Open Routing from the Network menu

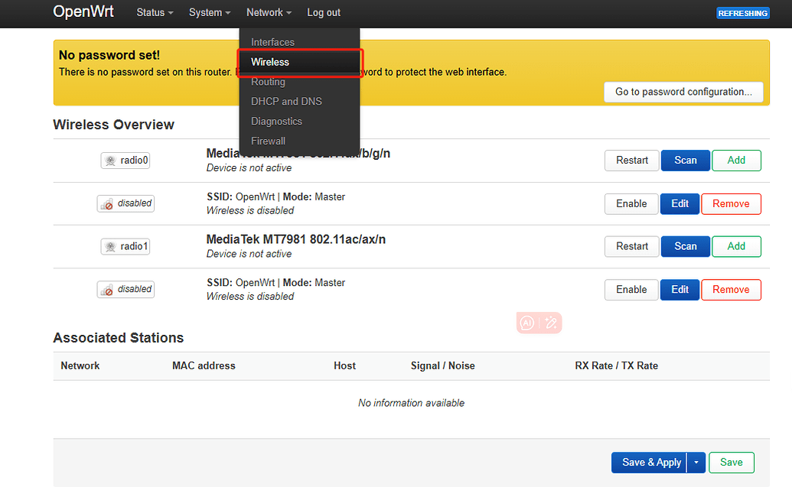tap(269, 82)
